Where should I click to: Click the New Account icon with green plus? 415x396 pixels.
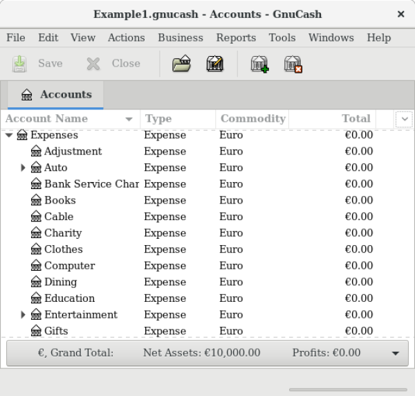[x=259, y=64]
